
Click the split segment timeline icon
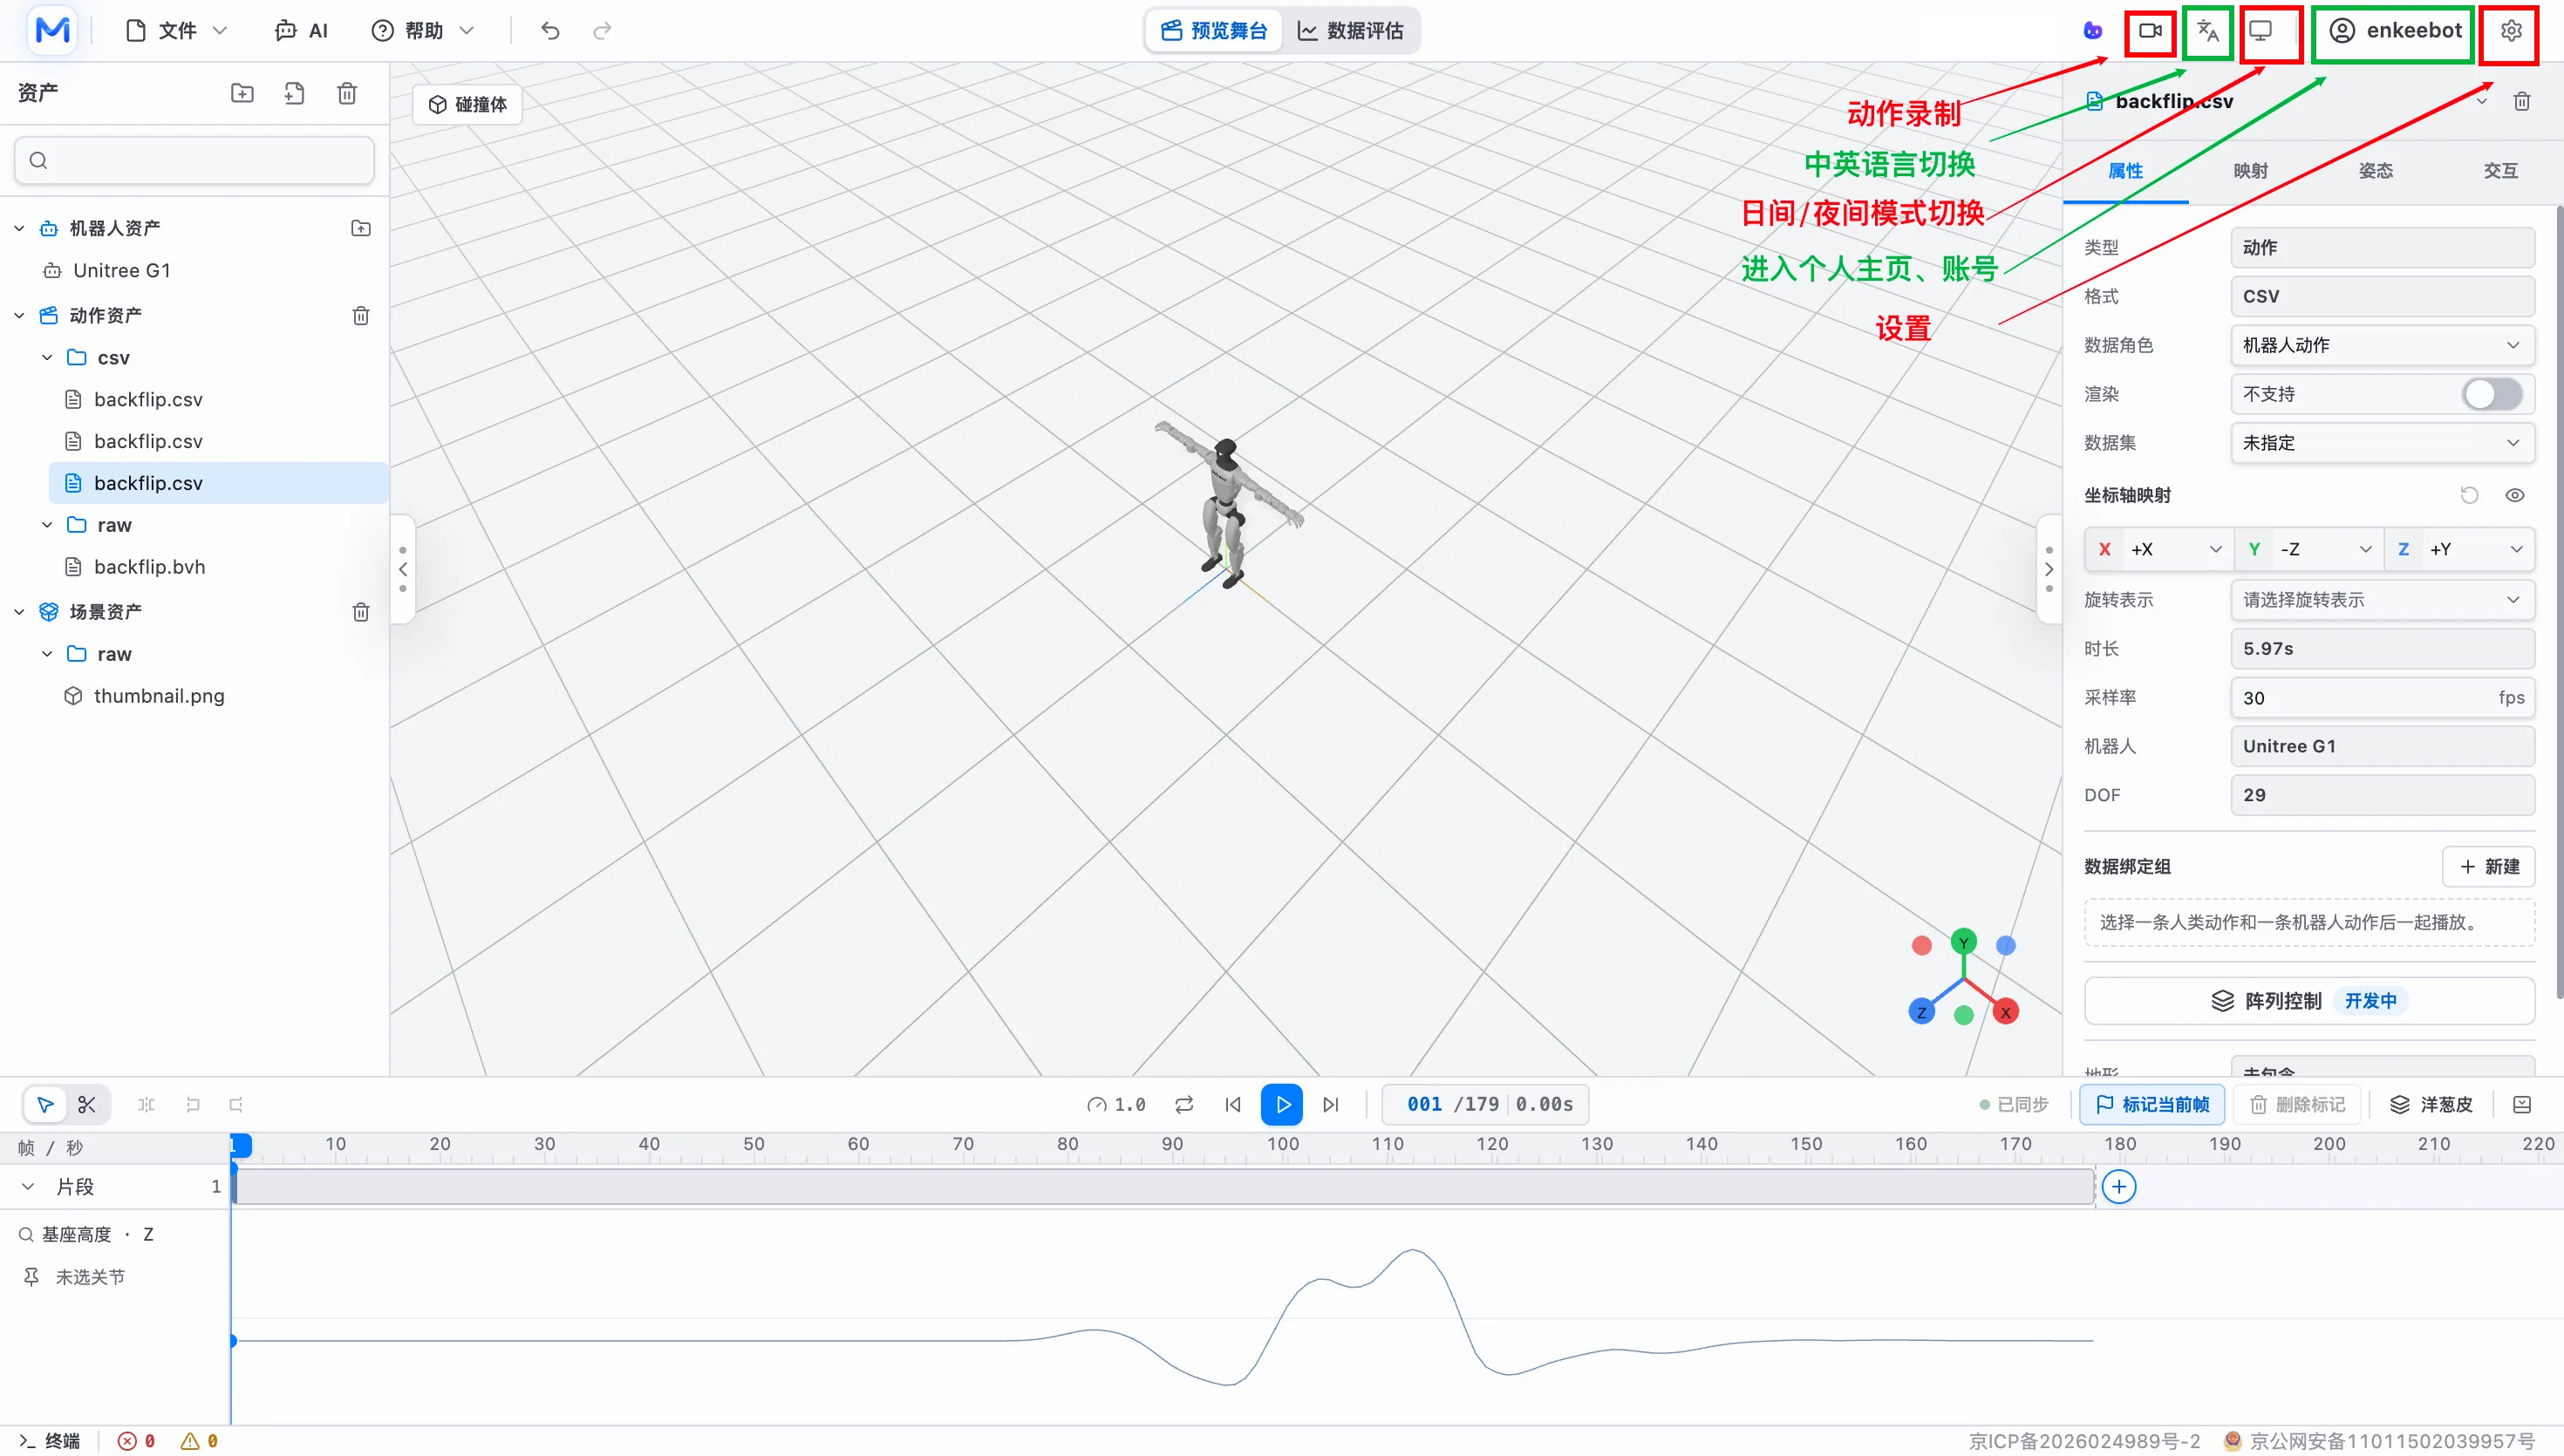point(146,1104)
